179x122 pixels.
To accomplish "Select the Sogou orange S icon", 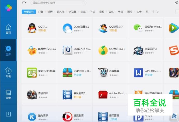I will 174,50.
